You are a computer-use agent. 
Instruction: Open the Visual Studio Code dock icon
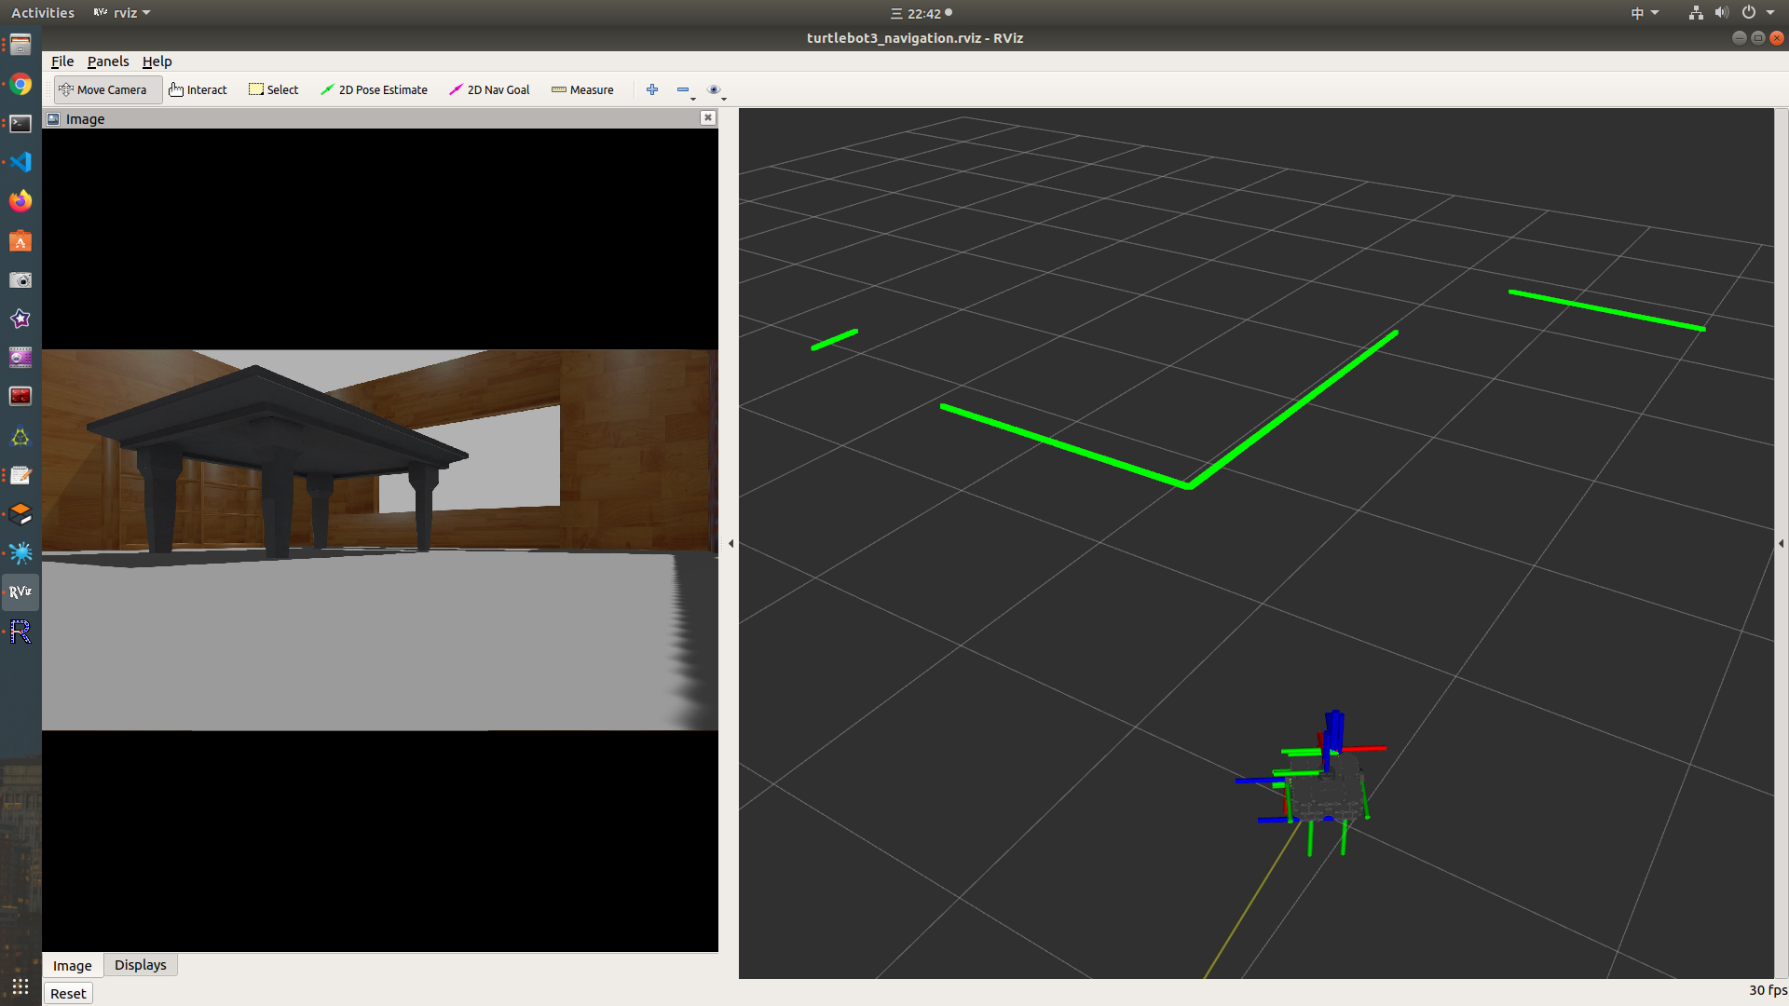(20, 162)
